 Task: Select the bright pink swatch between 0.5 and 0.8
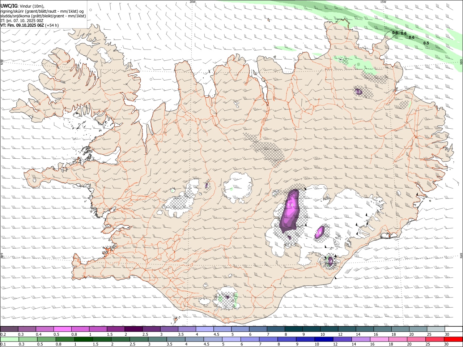pyautogui.click(x=62, y=329)
